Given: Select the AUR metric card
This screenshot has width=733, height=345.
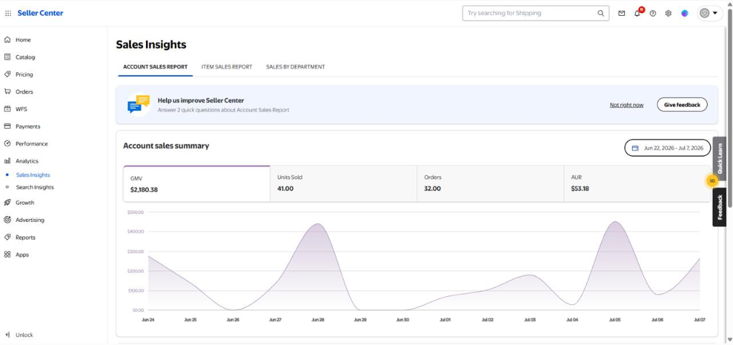Looking at the screenshot, I should (x=637, y=184).
